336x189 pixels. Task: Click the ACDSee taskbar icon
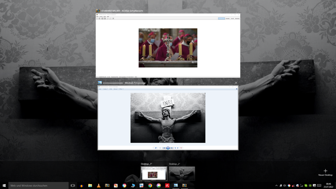tap(184, 186)
